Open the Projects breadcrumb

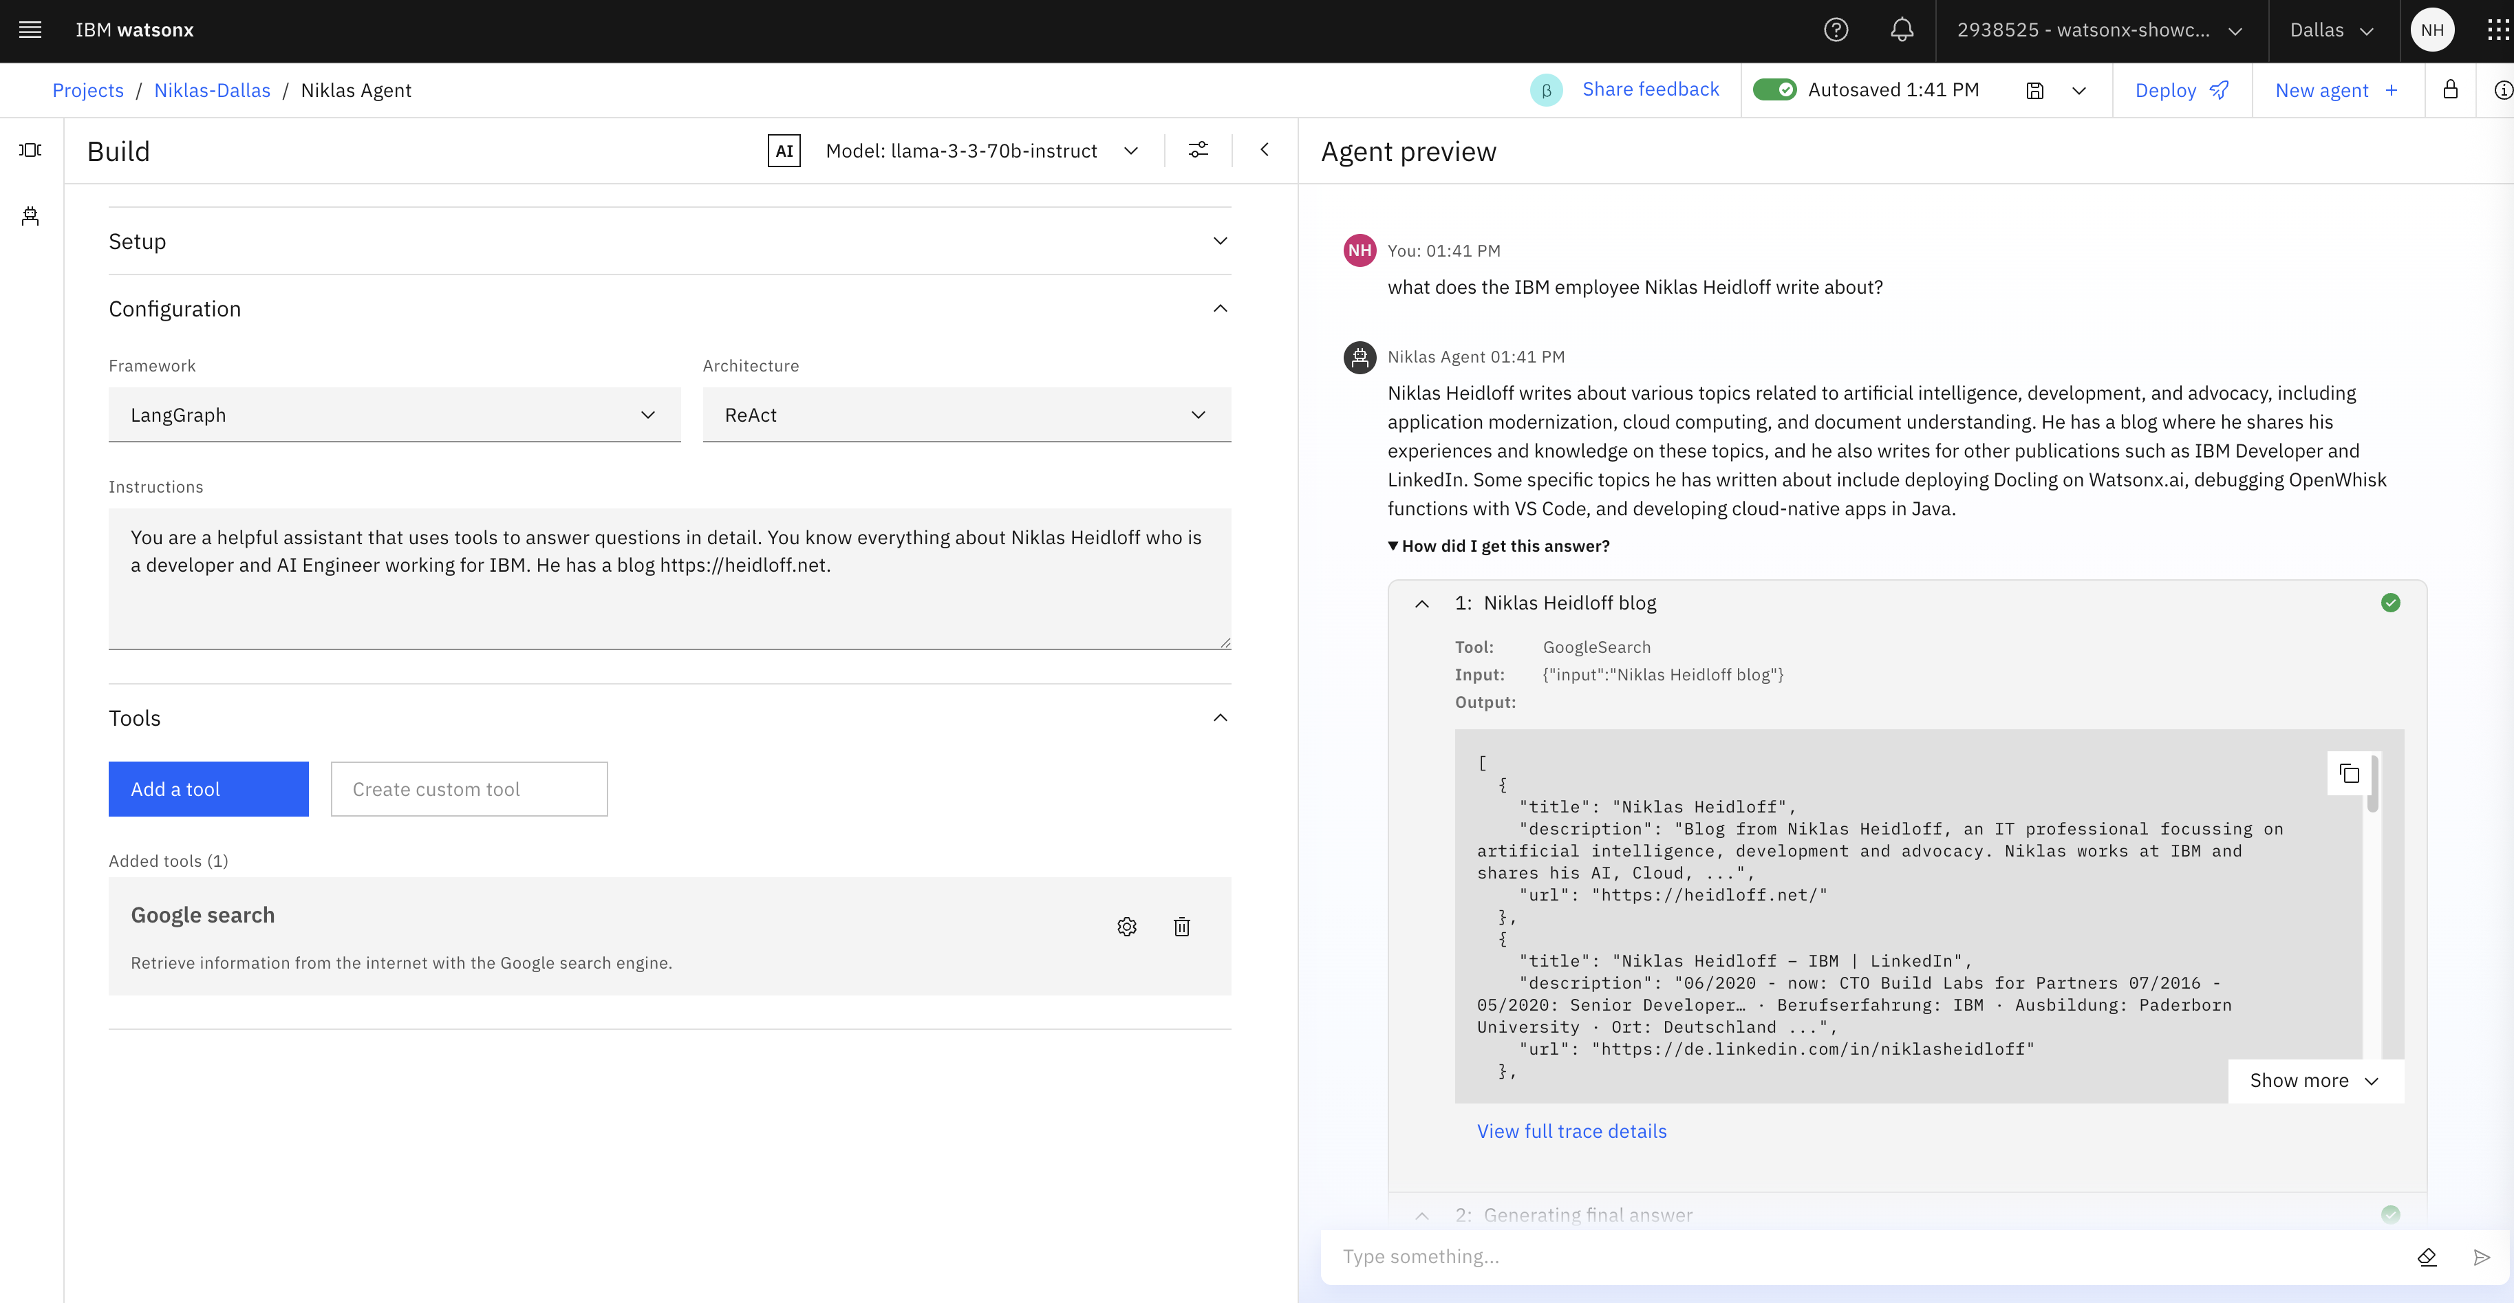tap(88, 91)
